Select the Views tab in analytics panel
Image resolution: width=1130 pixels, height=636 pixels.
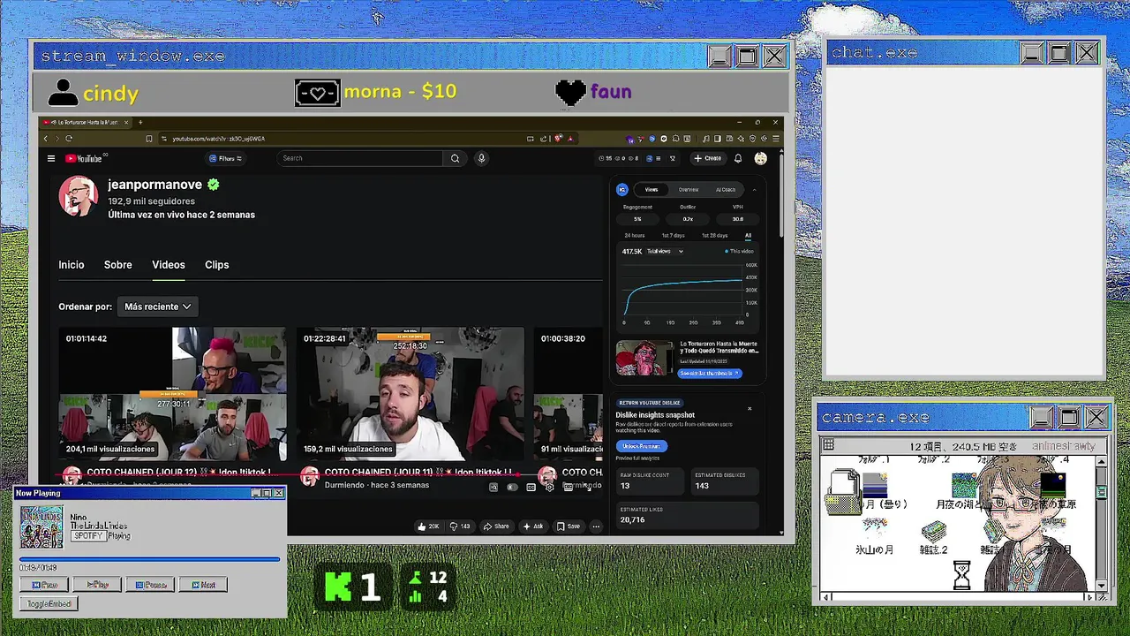652,189
